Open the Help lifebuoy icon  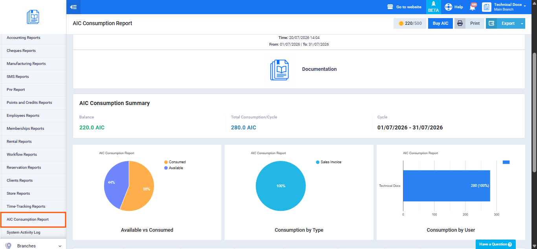(449, 7)
